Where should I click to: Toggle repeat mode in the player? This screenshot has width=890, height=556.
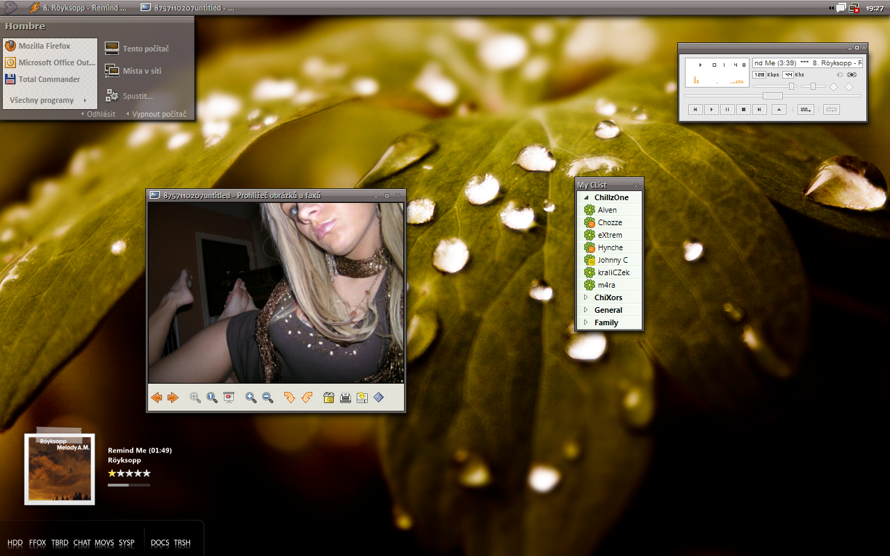click(832, 109)
